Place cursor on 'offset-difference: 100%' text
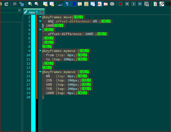Image resolution: width=171 pixels, height=132 pixels. pyautogui.click(x=71, y=34)
